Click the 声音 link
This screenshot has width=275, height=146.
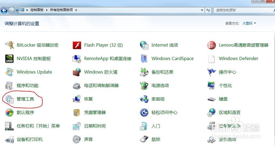pos(88,139)
